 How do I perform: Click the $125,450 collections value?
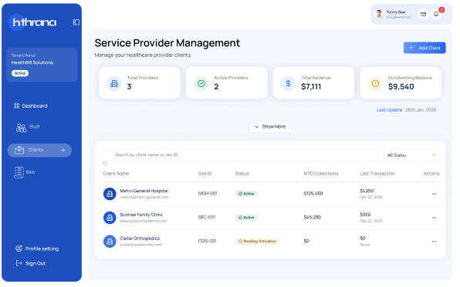[x=313, y=193]
